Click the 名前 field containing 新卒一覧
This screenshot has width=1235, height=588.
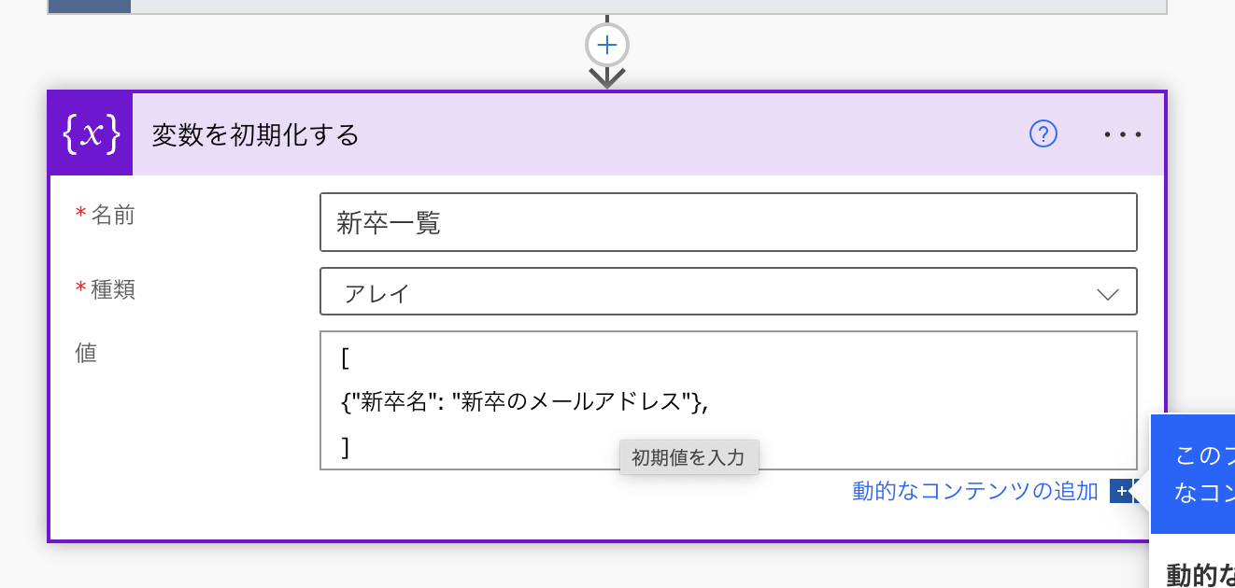click(729, 221)
